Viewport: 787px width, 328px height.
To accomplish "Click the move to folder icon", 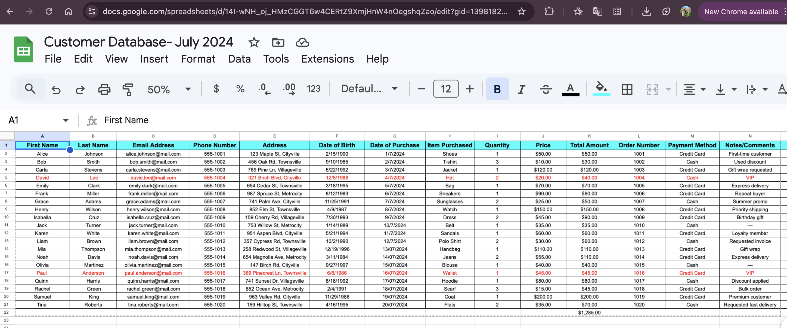I will coord(278,42).
